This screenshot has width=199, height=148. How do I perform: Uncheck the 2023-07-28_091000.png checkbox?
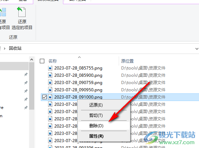click(x=44, y=97)
